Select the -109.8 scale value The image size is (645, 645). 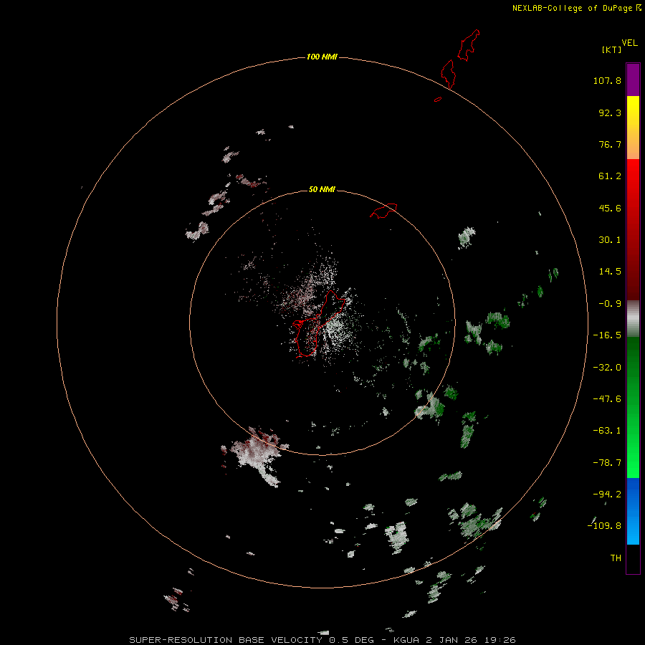pyautogui.click(x=604, y=526)
